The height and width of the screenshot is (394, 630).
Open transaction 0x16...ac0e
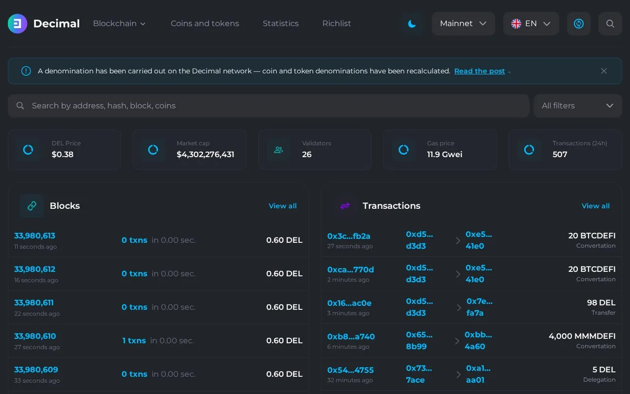click(x=349, y=303)
